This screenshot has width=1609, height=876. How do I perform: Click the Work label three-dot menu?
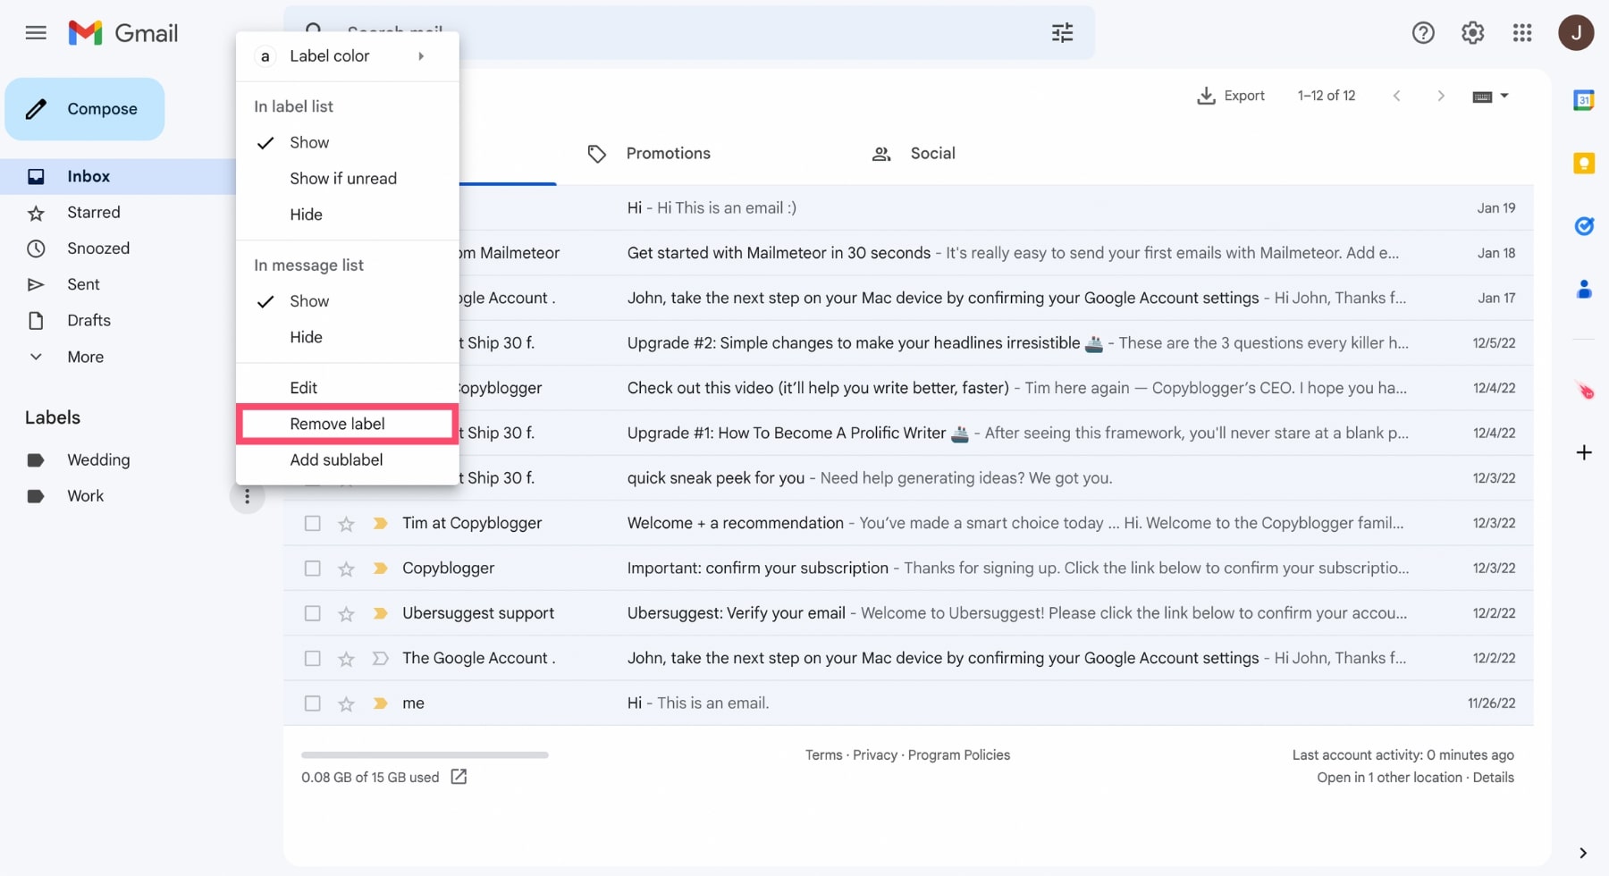(247, 496)
